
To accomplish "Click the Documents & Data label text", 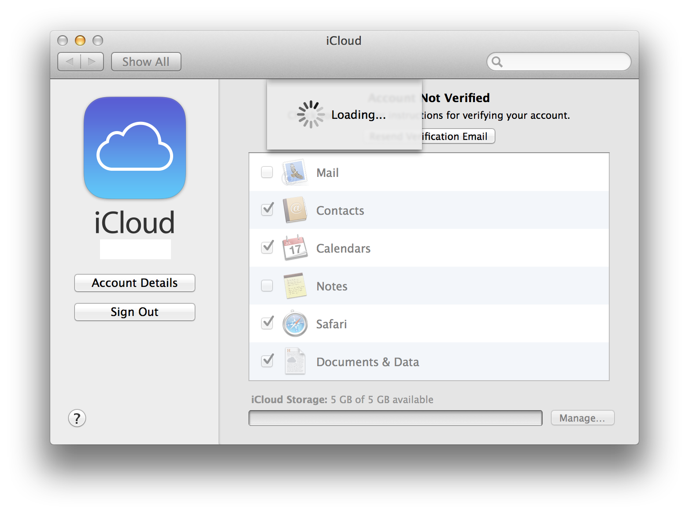I will tap(367, 362).
